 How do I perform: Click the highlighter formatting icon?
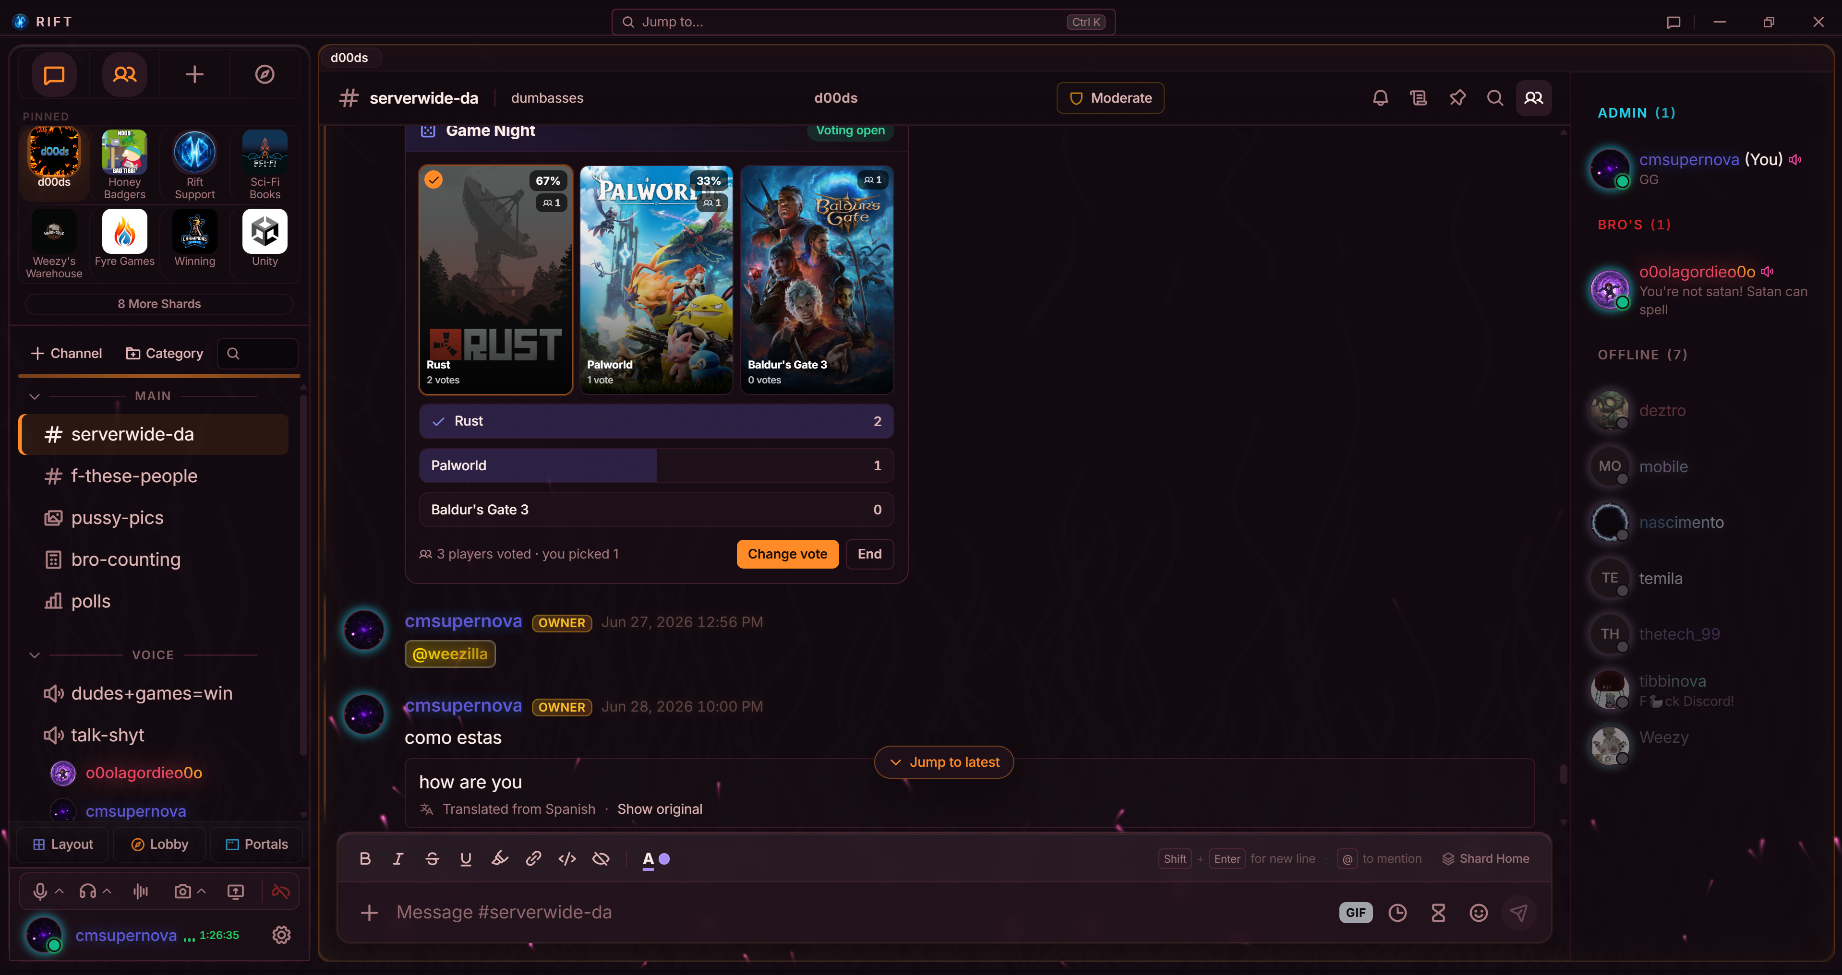pyautogui.click(x=500, y=858)
